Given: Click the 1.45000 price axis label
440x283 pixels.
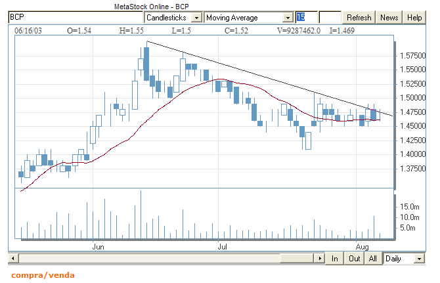Looking at the screenshot, I should [412, 126].
